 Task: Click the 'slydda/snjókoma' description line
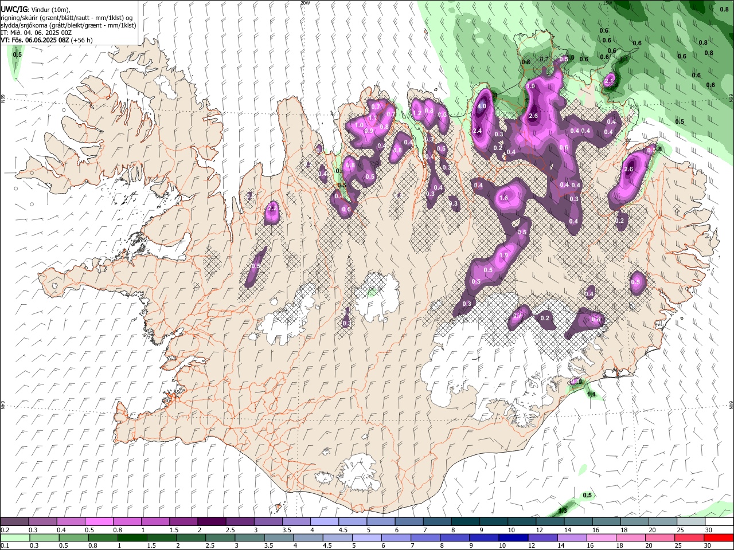coord(69,25)
